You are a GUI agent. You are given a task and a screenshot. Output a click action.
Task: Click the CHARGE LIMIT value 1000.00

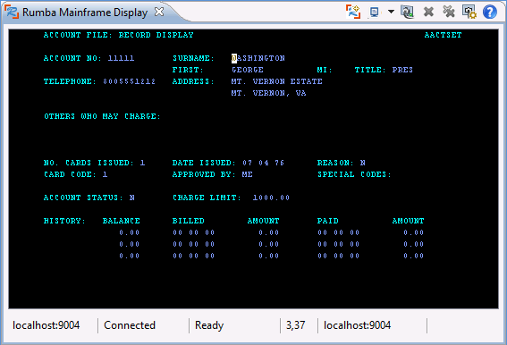(271, 198)
